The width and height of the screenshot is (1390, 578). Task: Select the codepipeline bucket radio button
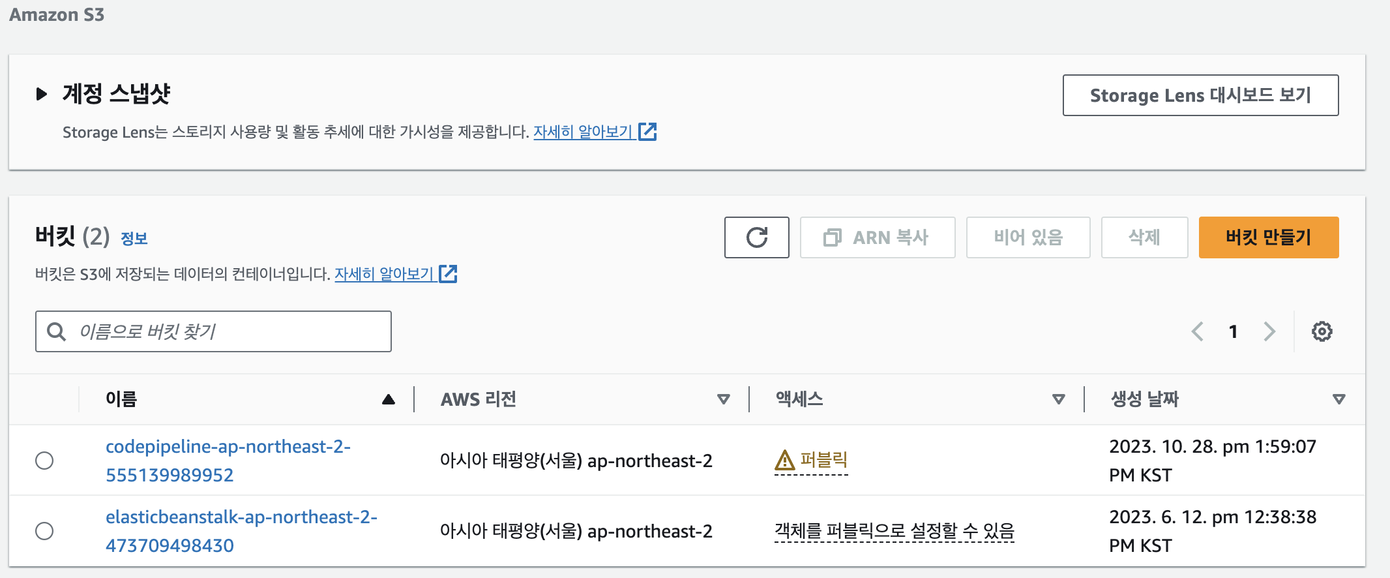[44, 460]
